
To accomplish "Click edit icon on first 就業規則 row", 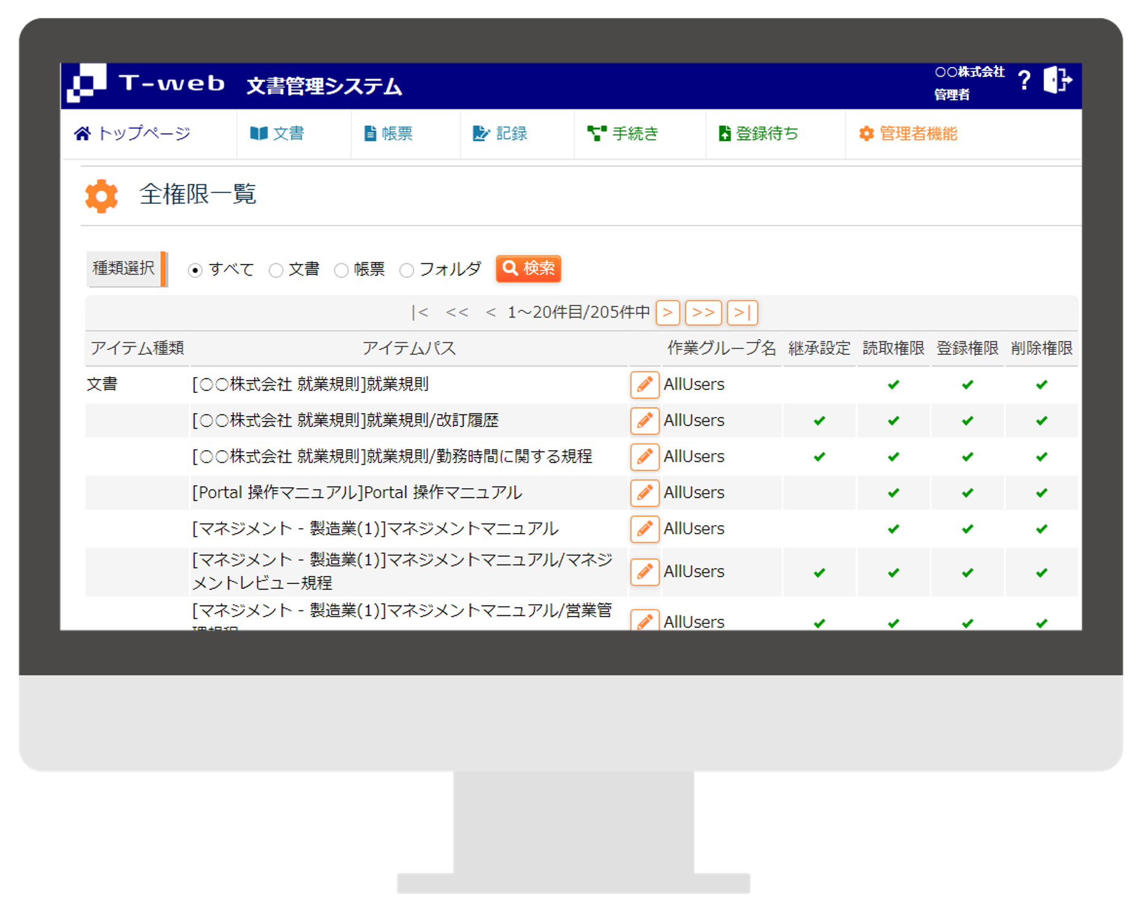I will tap(644, 385).
